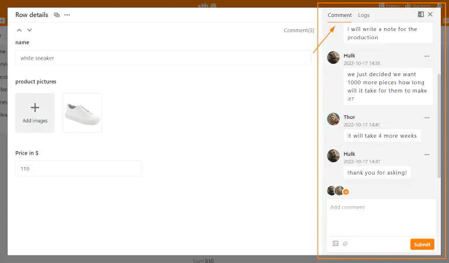This screenshot has height=263, width=449.
Task: Switch to the Logs tab
Action: [364, 15]
